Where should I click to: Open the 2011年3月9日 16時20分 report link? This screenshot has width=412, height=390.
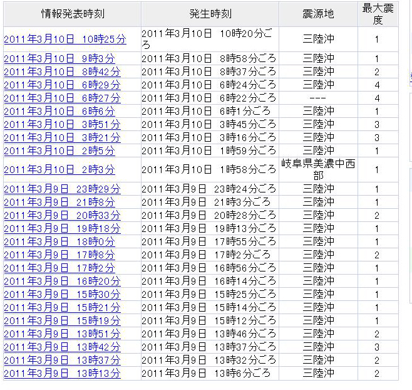(62, 281)
